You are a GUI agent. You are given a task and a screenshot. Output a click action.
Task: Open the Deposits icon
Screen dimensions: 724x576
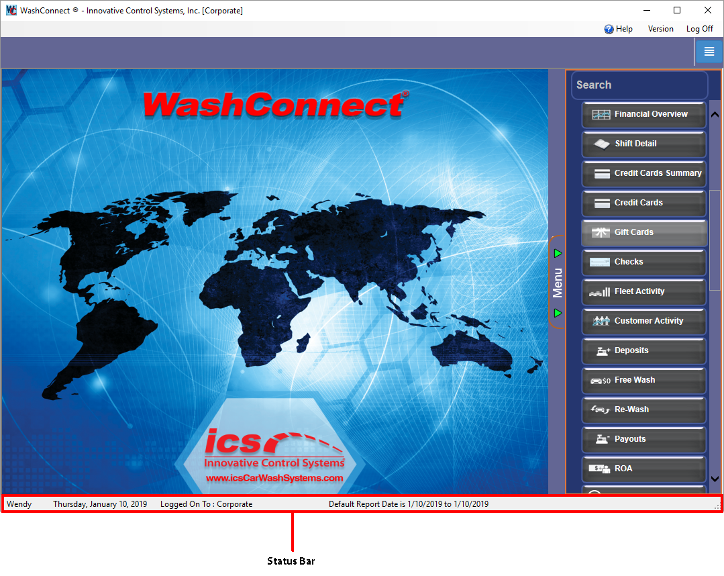point(602,351)
